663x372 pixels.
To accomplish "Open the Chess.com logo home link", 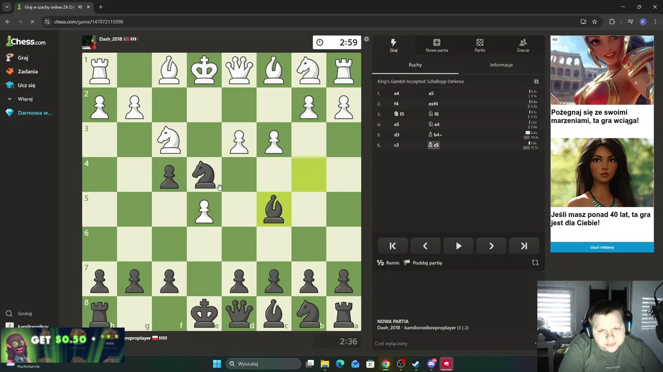I will [26, 41].
